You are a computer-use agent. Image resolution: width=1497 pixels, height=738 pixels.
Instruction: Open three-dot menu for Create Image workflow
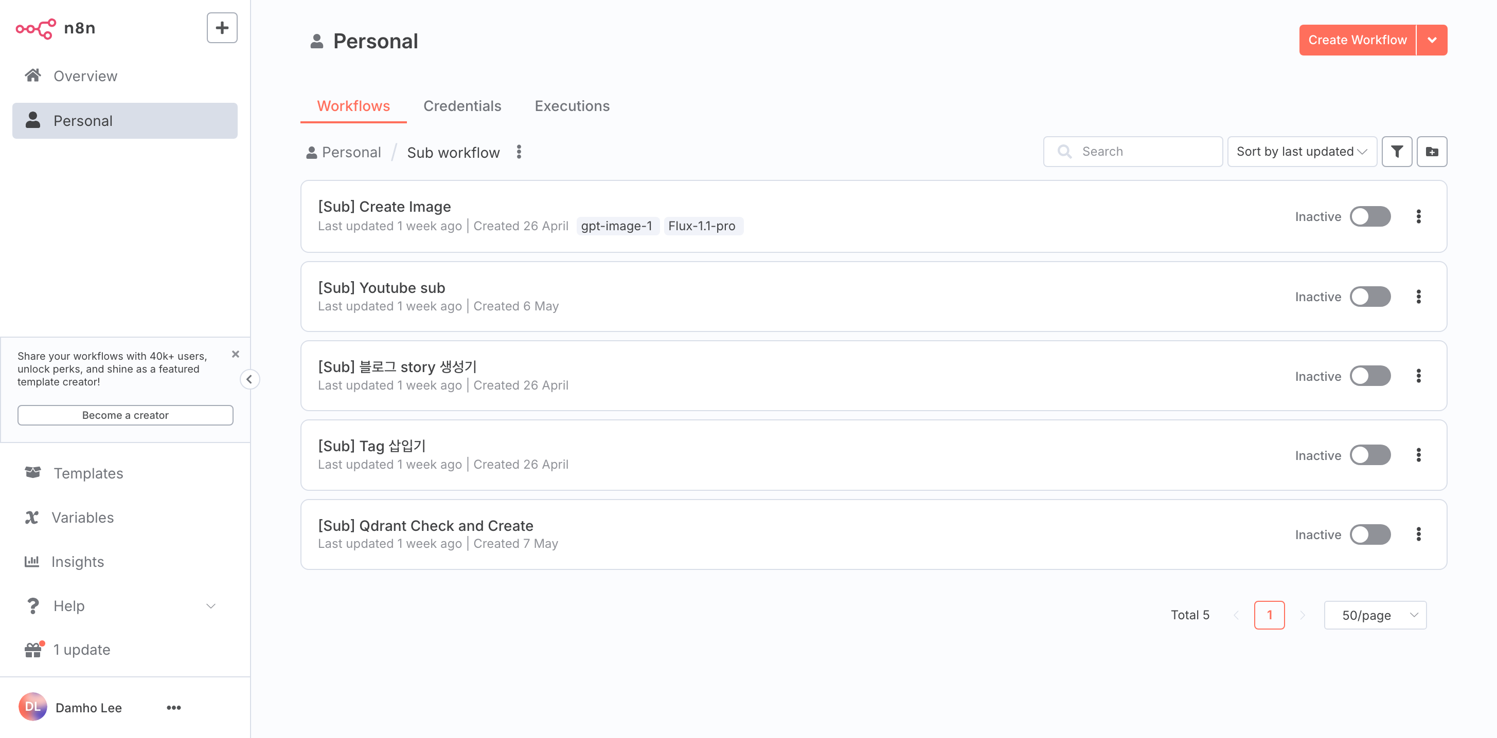coord(1418,216)
